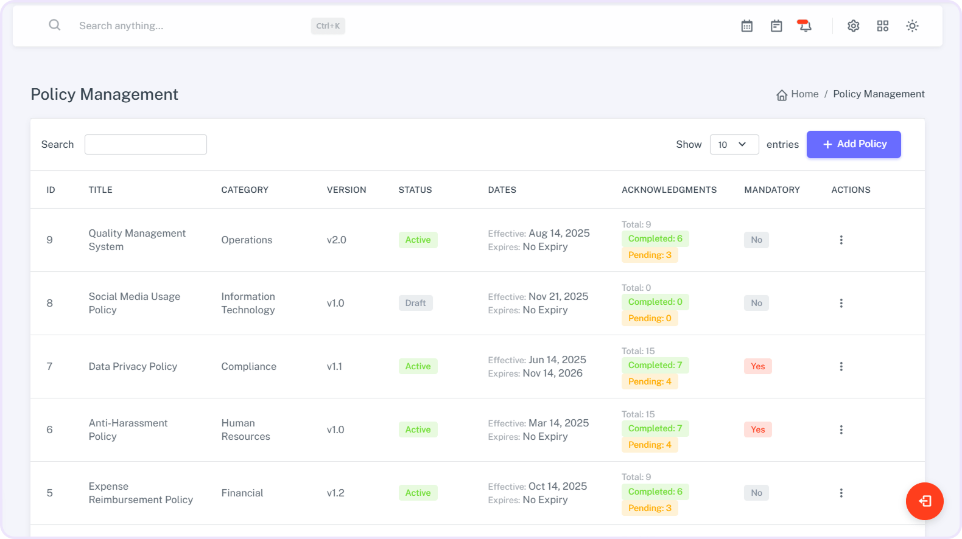This screenshot has height=539, width=962.
Task: Open the calendar grid icon in header
Action: (x=746, y=26)
